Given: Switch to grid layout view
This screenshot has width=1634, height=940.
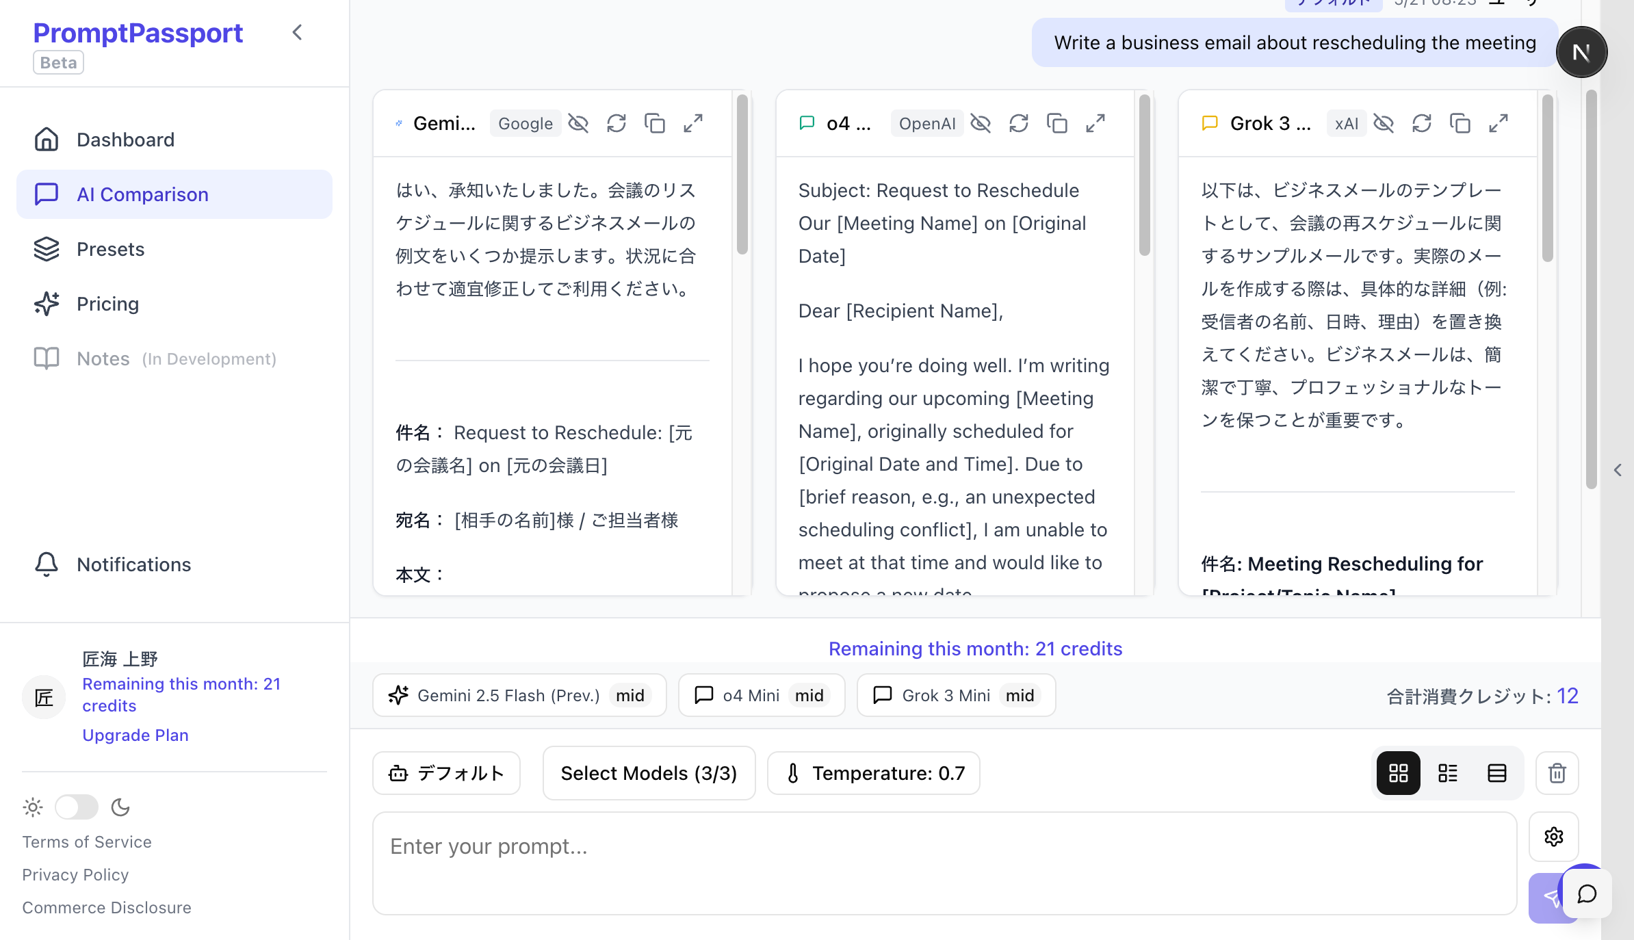Looking at the screenshot, I should click(x=1399, y=773).
